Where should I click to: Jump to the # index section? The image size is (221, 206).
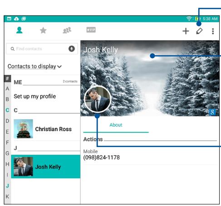pos(7,78)
